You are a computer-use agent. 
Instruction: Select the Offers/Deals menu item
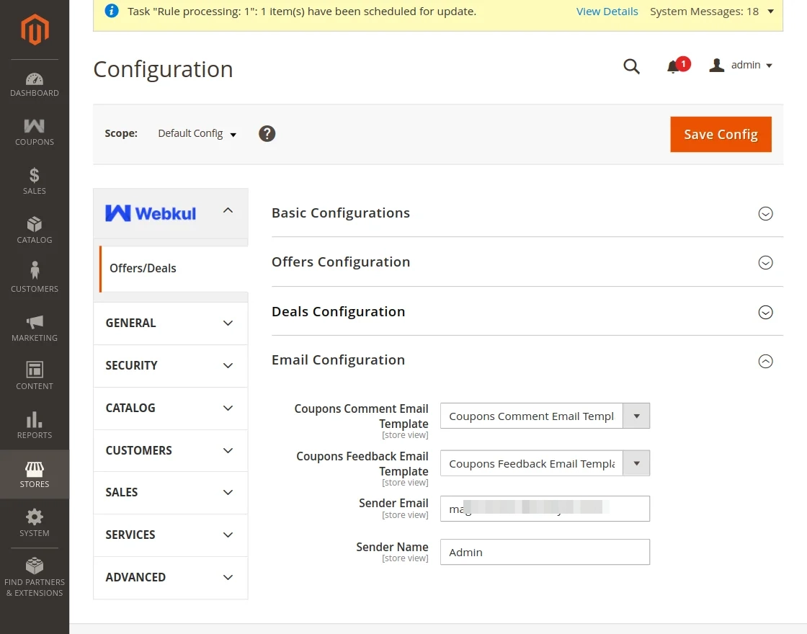(x=143, y=267)
